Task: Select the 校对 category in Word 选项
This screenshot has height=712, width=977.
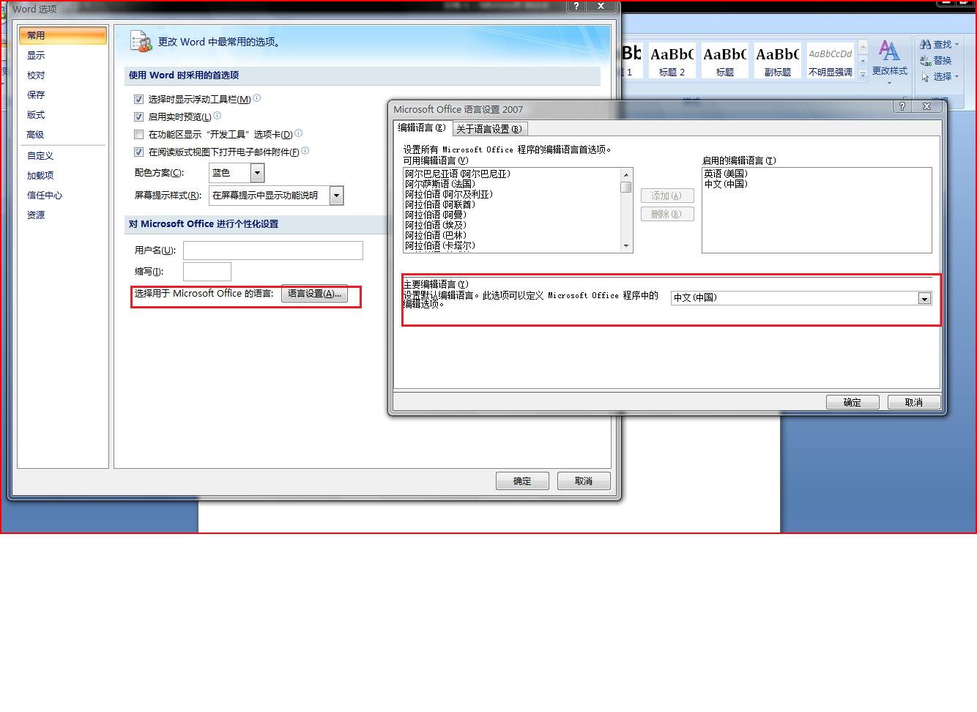Action: coord(63,75)
